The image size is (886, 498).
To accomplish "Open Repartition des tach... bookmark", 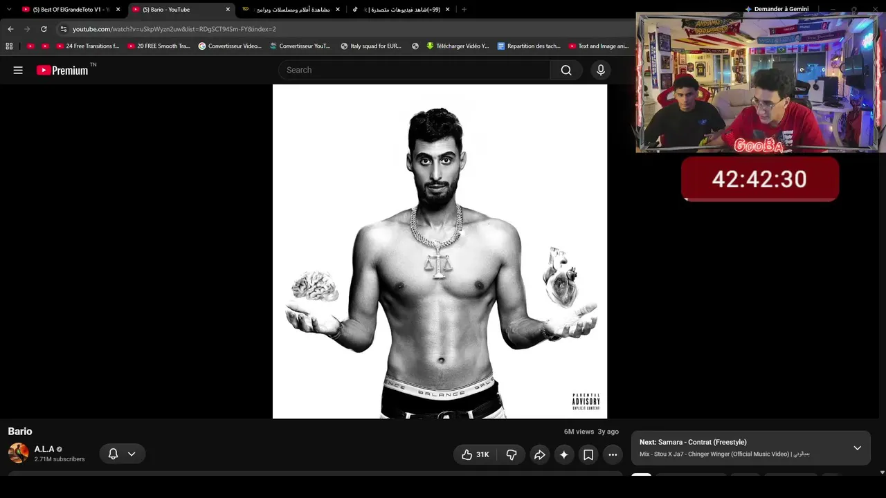I will (x=529, y=46).
